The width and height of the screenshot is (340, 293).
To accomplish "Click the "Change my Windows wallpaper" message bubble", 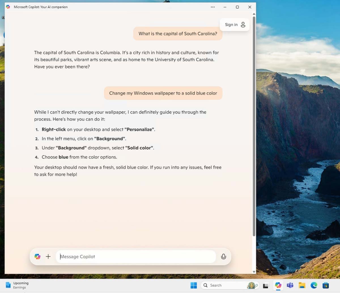I will [163, 93].
